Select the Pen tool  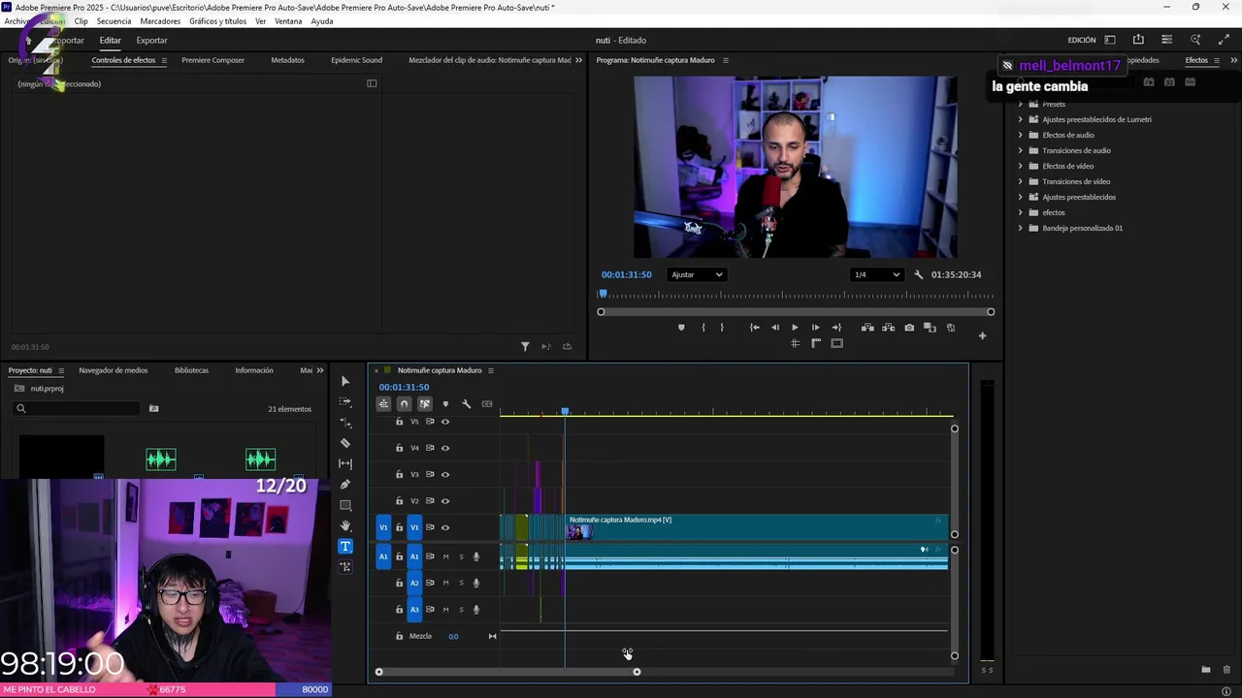click(345, 485)
